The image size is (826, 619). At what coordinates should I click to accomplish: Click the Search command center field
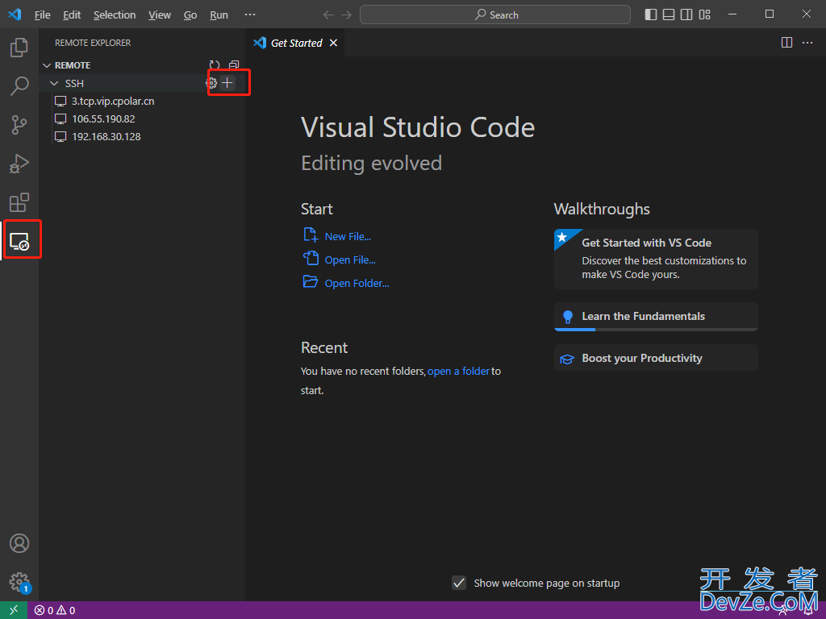tap(494, 15)
